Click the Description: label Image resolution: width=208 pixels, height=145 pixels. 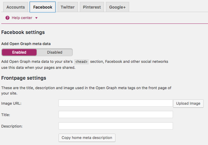click(x=12, y=126)
